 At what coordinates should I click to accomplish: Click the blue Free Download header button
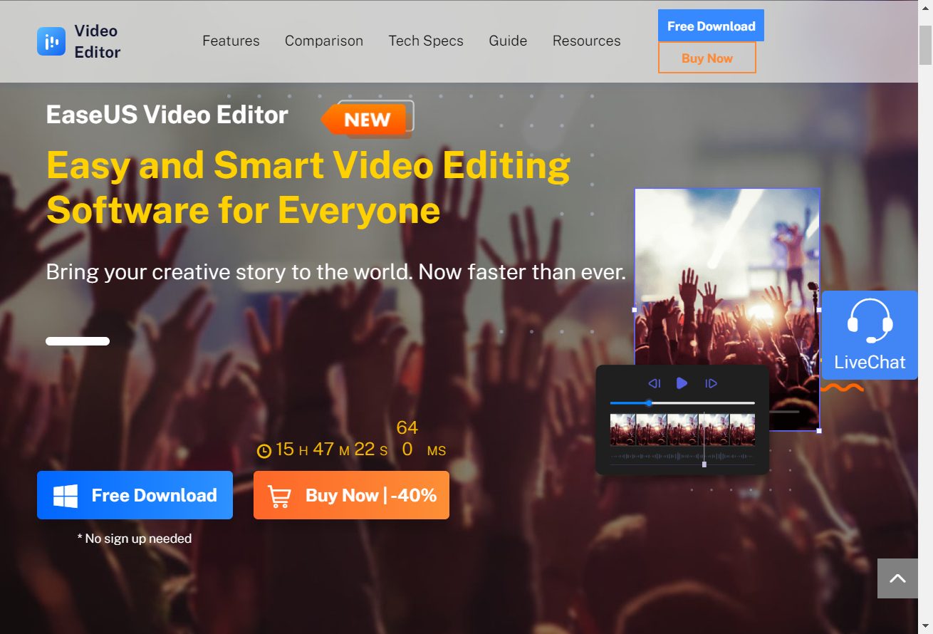[710, 26]
